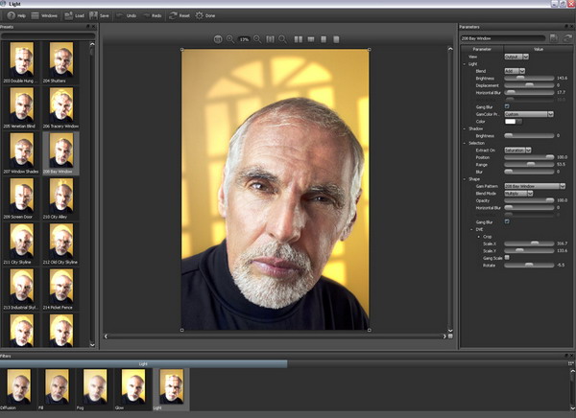Toggle the Gang Blur checkbox under Shape

pos(508,221)
